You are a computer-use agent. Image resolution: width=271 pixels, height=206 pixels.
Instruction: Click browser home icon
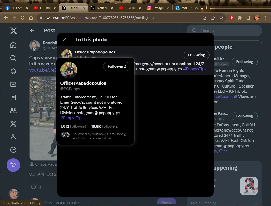(31, 18)
